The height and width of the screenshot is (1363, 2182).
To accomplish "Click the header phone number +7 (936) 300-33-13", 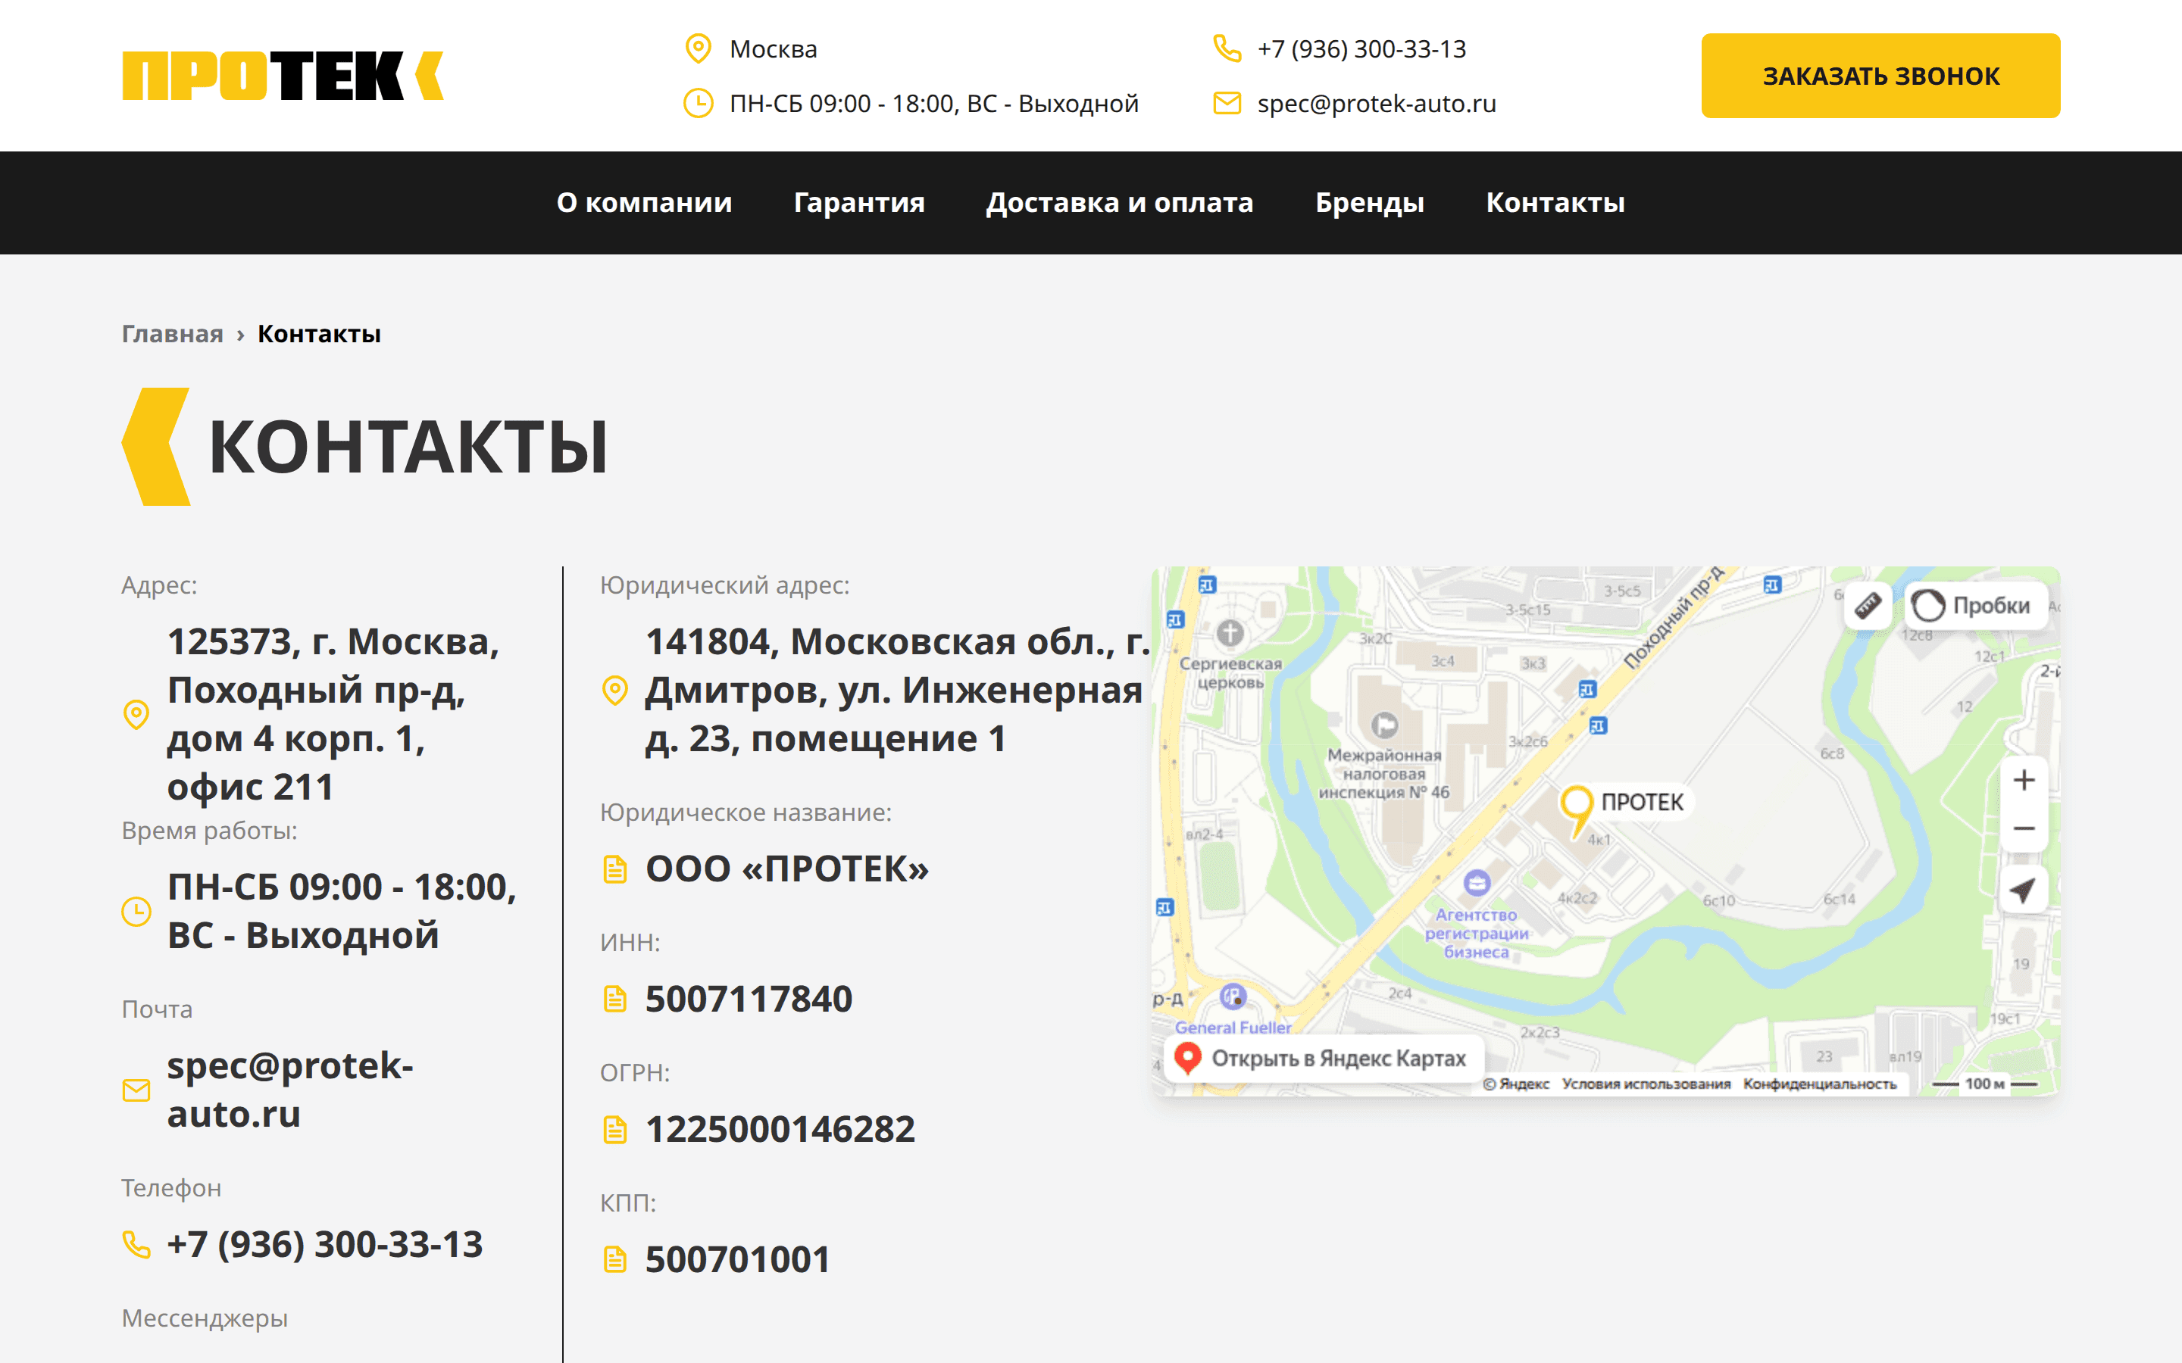I will (1361, 48).
